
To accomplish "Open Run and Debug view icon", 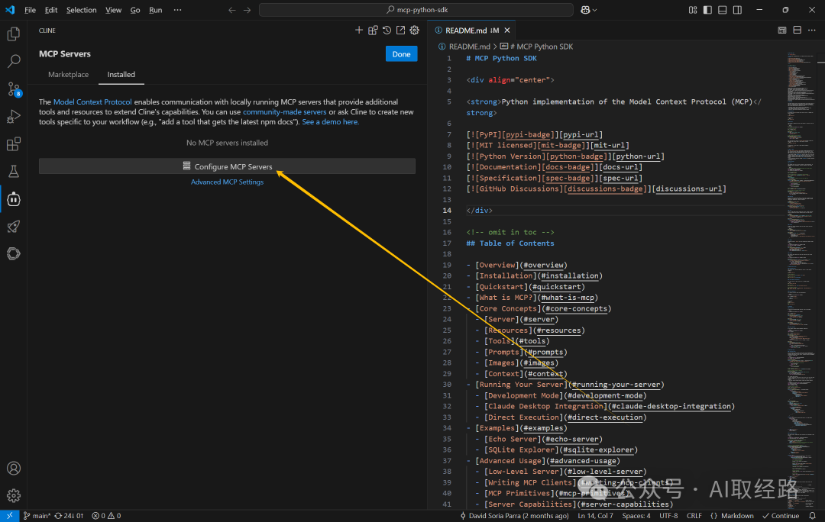I will [14, 117].
